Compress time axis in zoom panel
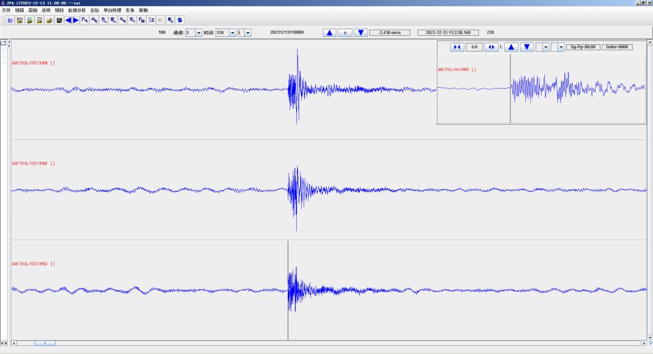The image size is (653, 354). click(456, 47)
